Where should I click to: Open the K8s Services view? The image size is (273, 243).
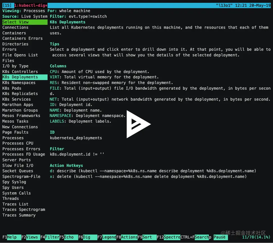coord(17,99)
